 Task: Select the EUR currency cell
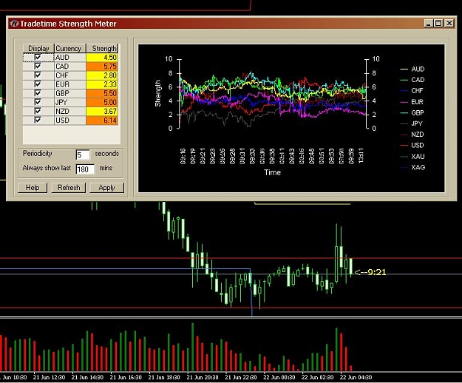coord(69,84)
